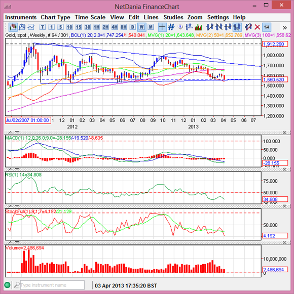This screenshot has width=294, height=294.
Task: Toggle the grid lines icon
Action: (x=171, y=27)
